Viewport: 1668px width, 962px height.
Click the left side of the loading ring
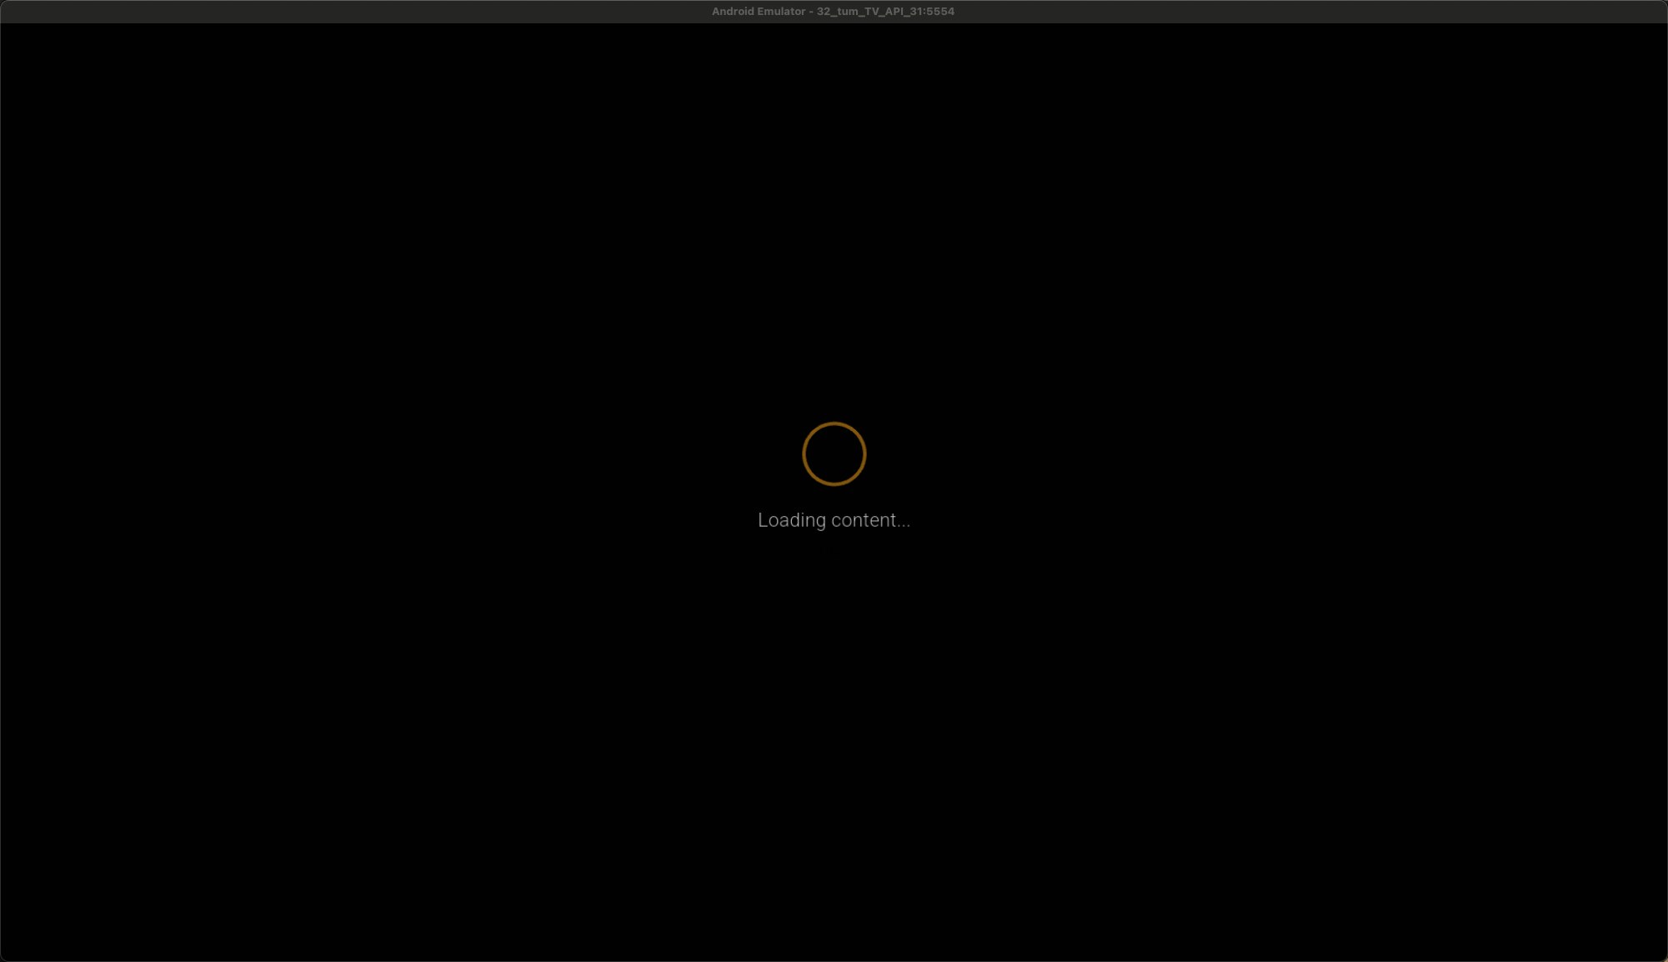pyautogui.click(x=804, y=454)
